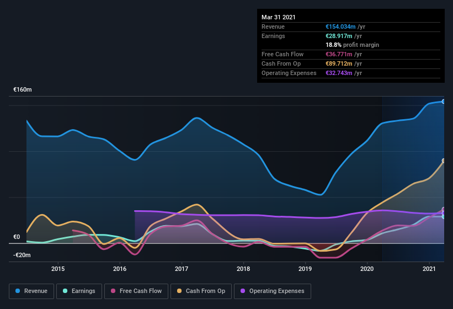Click the -€20m y-axis label

point(22,255)
